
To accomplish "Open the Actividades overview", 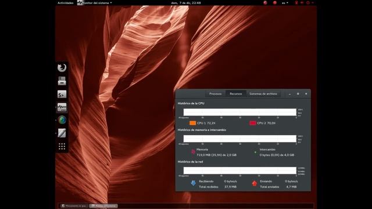I will [x=66, y=3].
